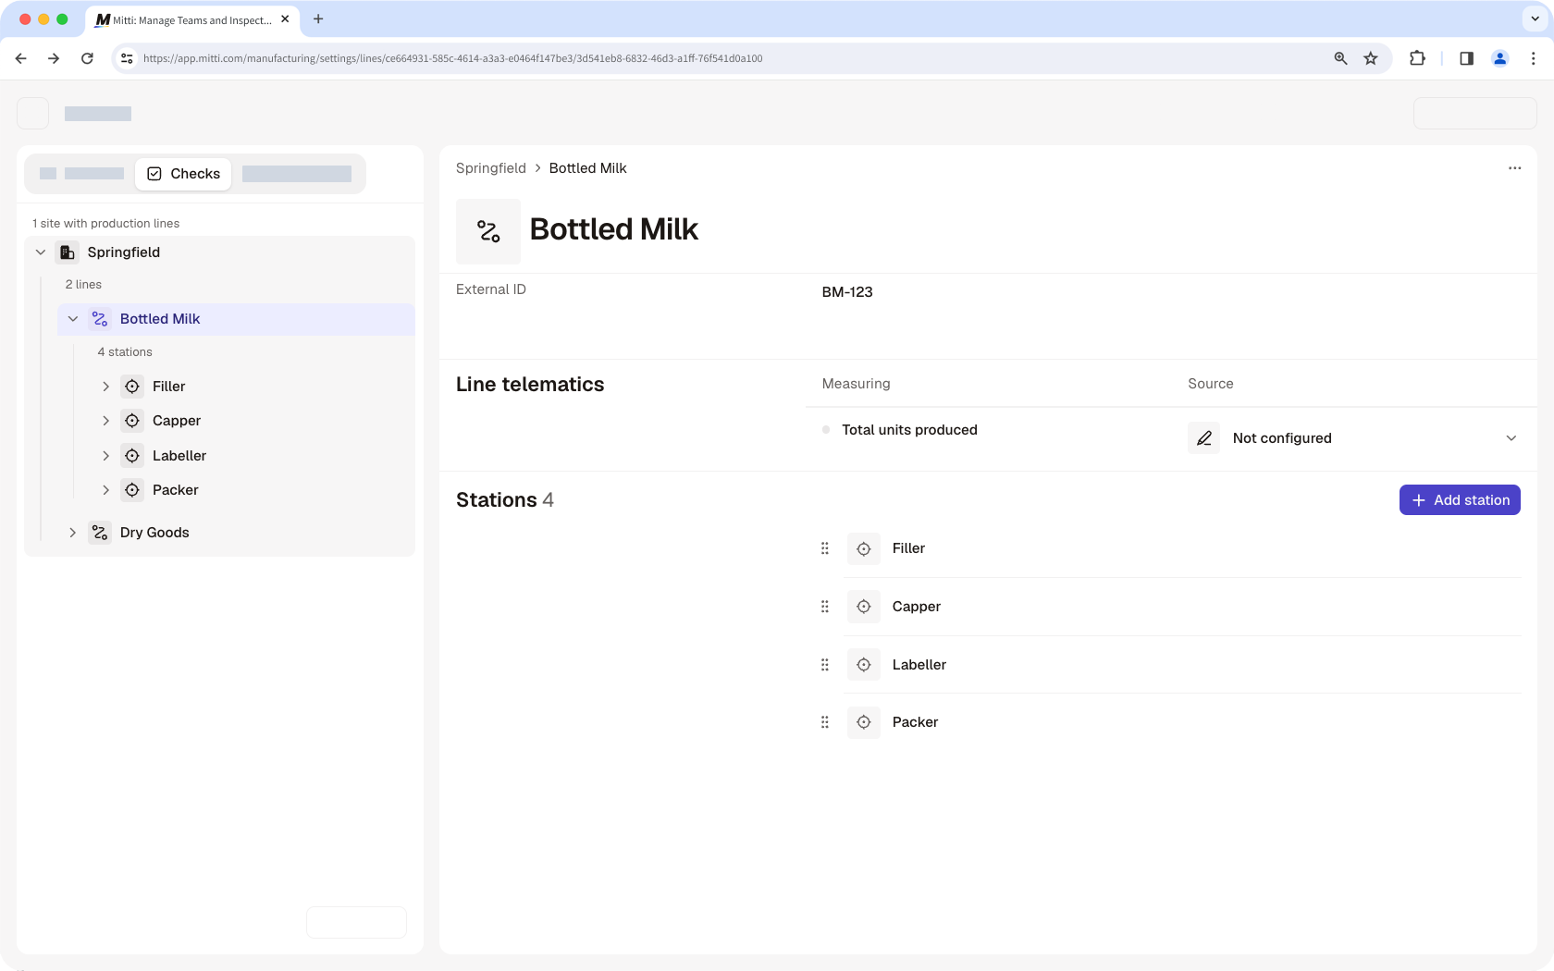Image resolution: width=1554 pixels, height=971 pixels.
Task: Select Dry Goods line in sidebar
Action: click(154, 533)
